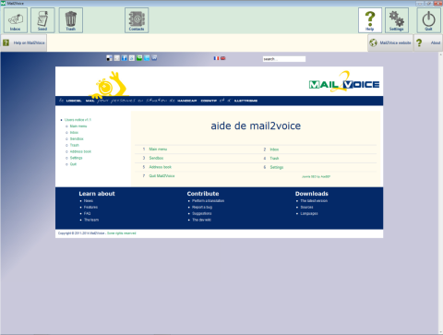This screenshot has width=443, height=335.
Task: Open sidebar Sendbox entry
Action: 77,138
